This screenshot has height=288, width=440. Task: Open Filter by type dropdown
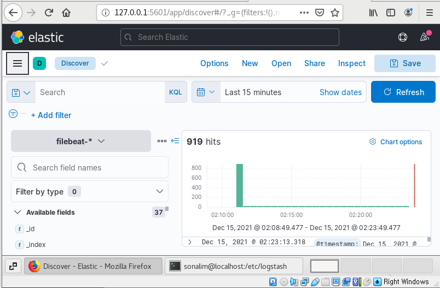click(x=90, y=191)
